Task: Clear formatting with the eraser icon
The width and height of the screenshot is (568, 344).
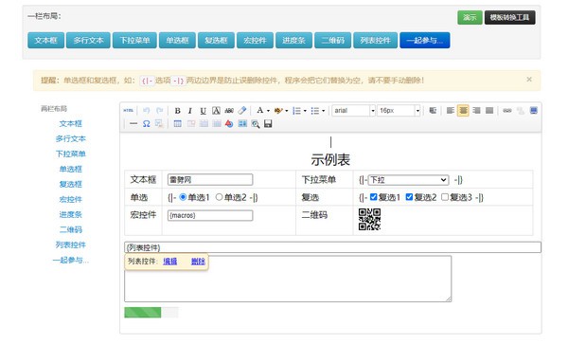Action: coord(242,110)
